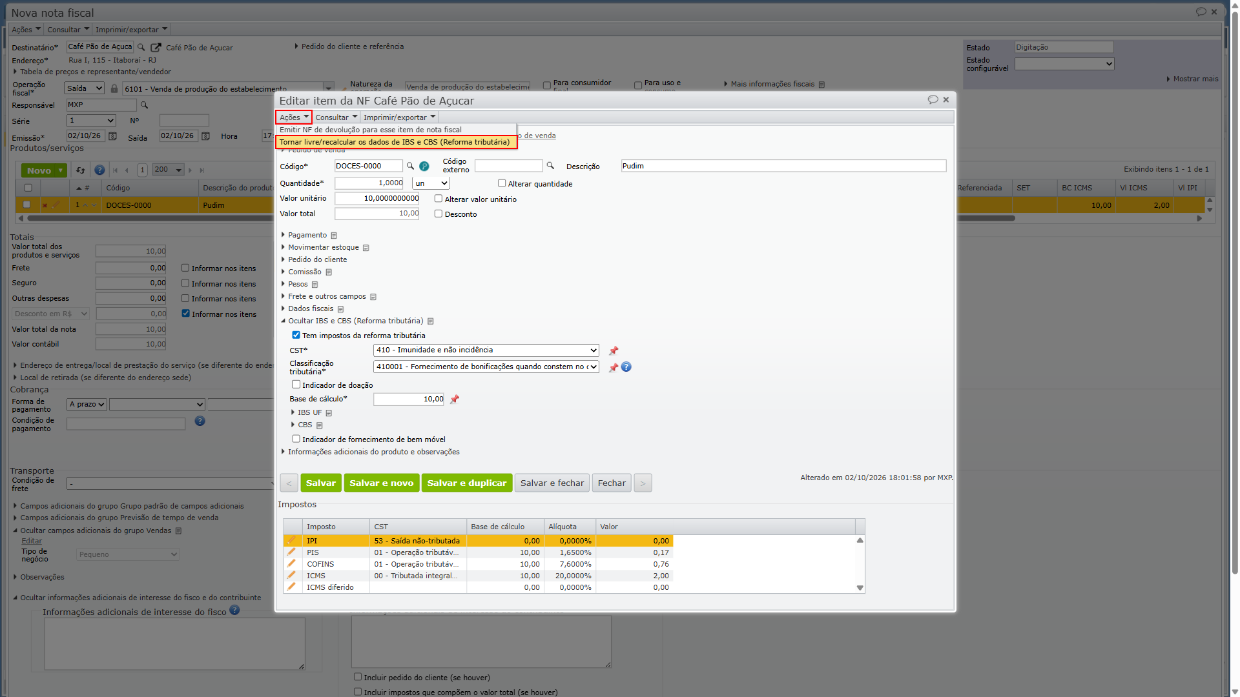
Task: Click calendar icon next to Emissão date
Action: [112, 136]
